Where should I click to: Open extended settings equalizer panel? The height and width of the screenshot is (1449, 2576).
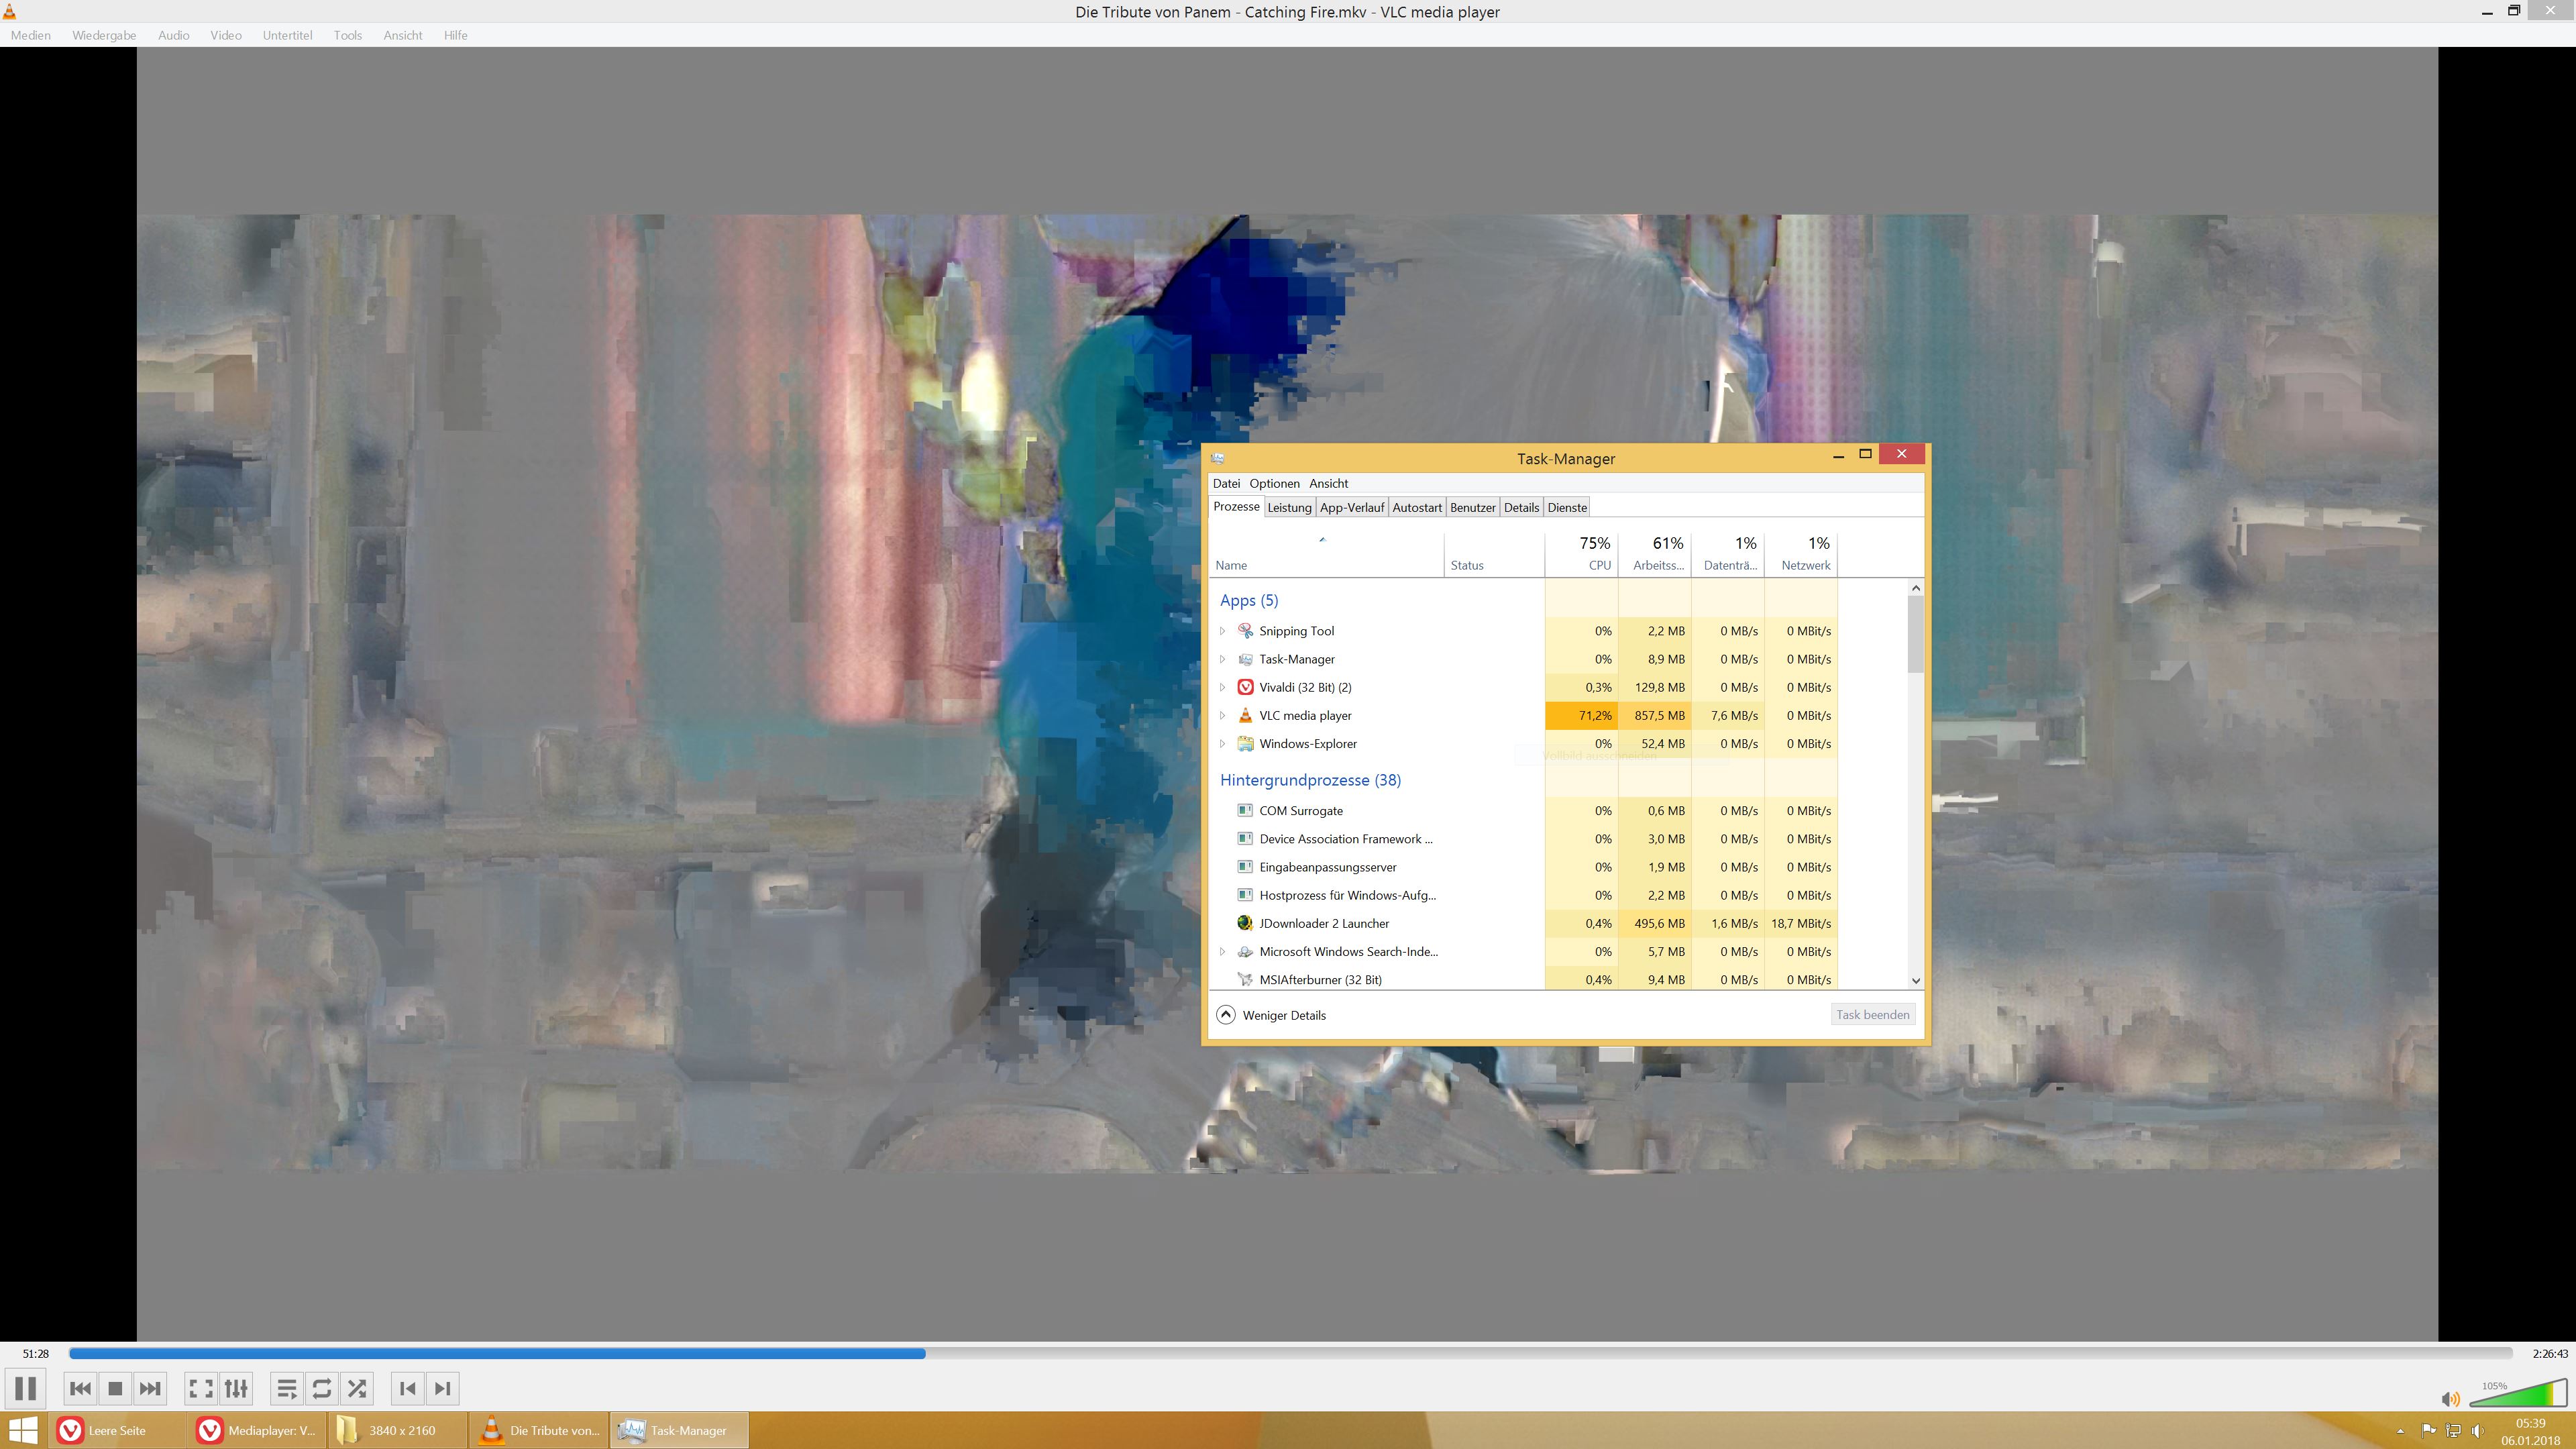[236, 1388]
